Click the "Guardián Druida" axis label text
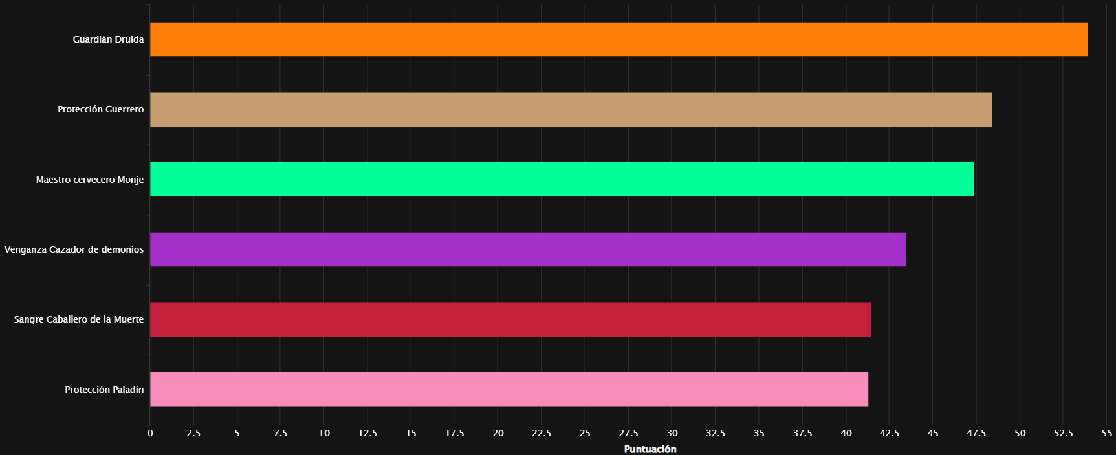The image size is (1116, 455). tap(108, 39)
